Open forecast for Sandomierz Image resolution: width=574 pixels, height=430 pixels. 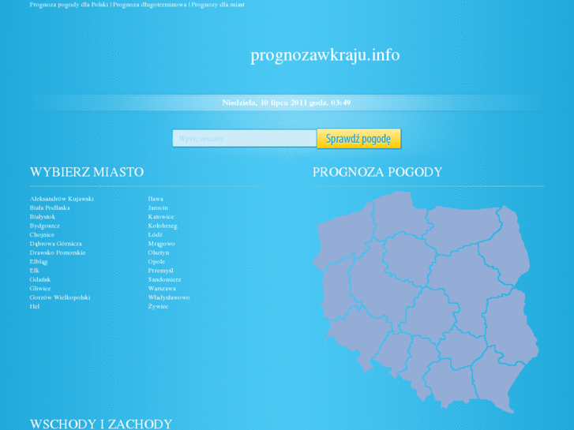164,279
